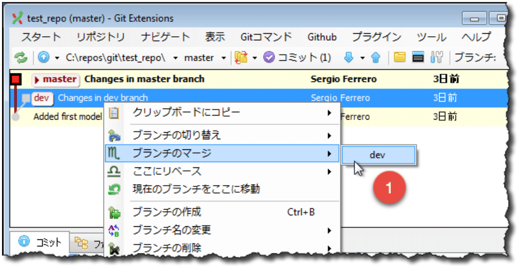Click the コミット (1) commit button
Image resolution: width=519 pixels, height=266 pixels.
(x=297, y=57)
